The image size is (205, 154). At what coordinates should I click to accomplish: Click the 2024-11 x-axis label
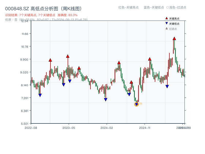pos(145,128)
